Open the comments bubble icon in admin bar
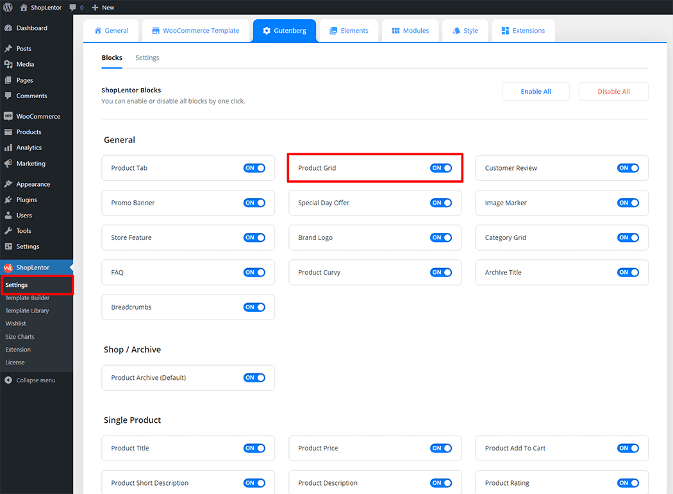Image resolution: width=673 pixels, height=494 pixels. pos(73,8)
